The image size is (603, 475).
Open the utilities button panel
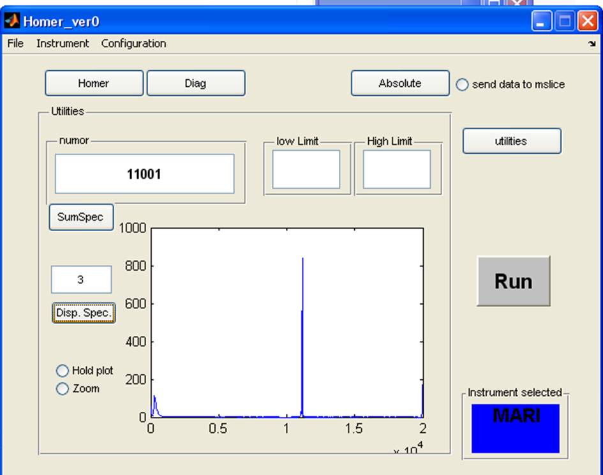coord(511,141)
